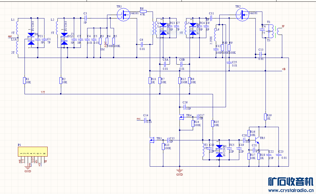Image resolution: width=316 pixels, height=194 pixels.
Task: Pick resistor R7 10K
Action: [x=160, y=80]
